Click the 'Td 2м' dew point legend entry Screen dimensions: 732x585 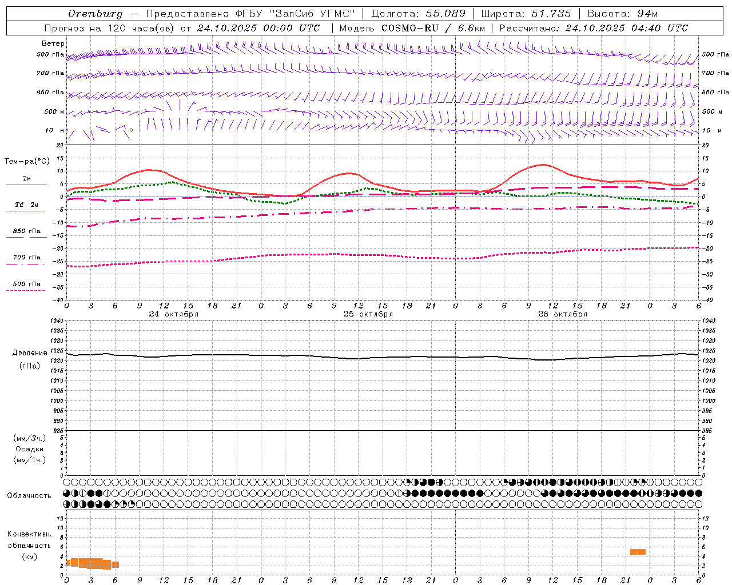[26, 205]
